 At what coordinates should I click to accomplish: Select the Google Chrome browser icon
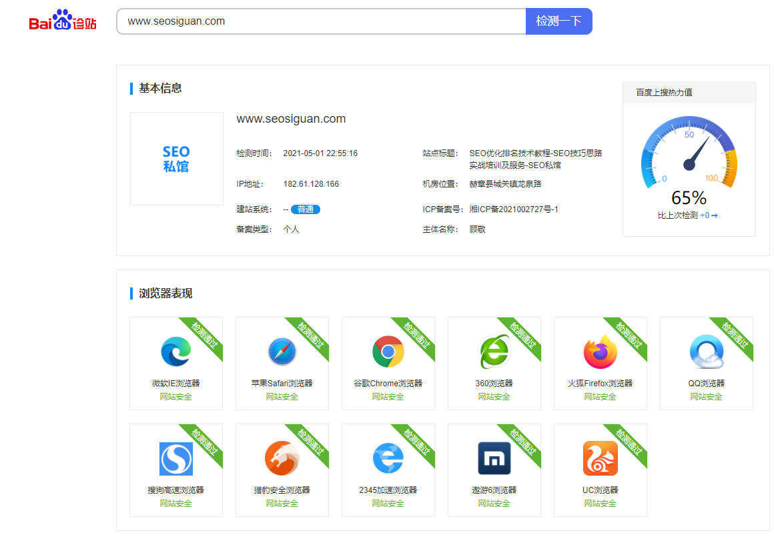(x=388, y=352)
